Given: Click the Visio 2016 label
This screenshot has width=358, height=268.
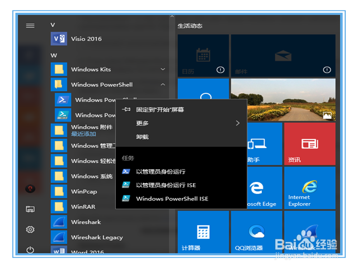Looking at the screenshot, I should [x=86, y=39].
